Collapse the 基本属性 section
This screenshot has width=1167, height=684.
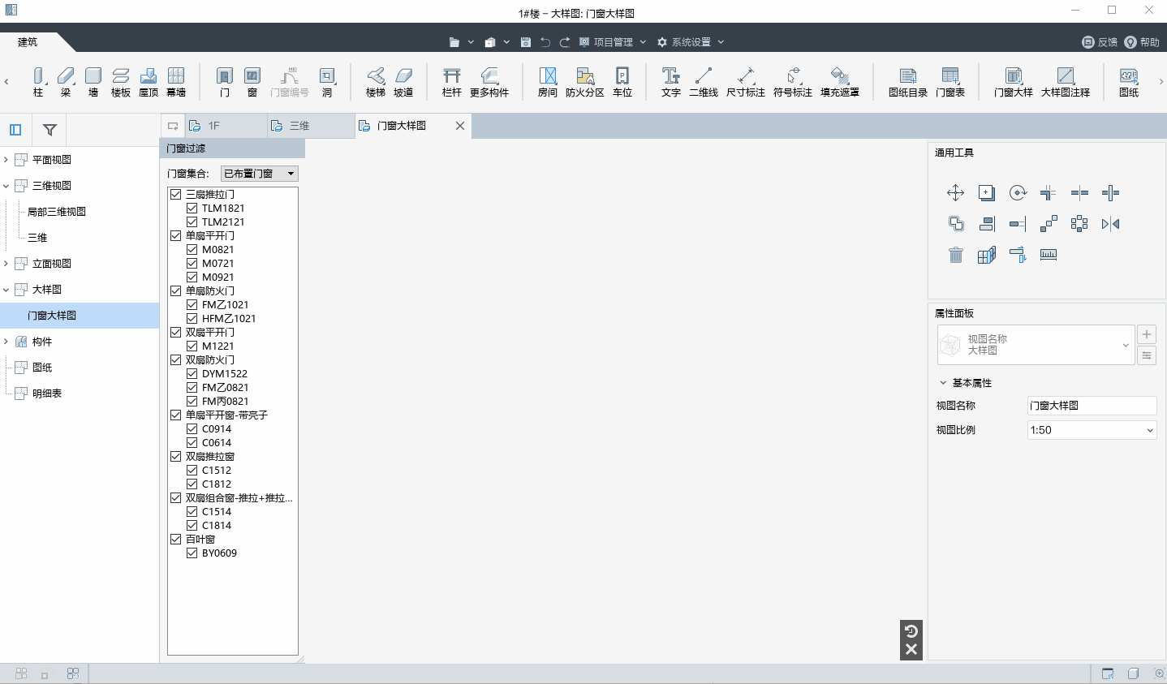[x=943, y=383]
